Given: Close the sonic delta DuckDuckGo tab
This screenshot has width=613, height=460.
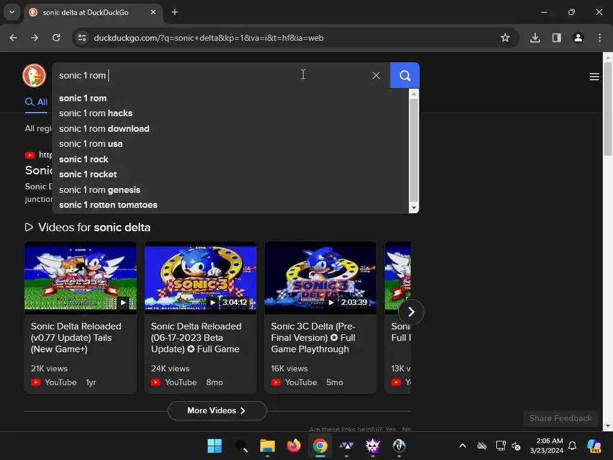Looking at the screenshot, I should click(153, 12).
